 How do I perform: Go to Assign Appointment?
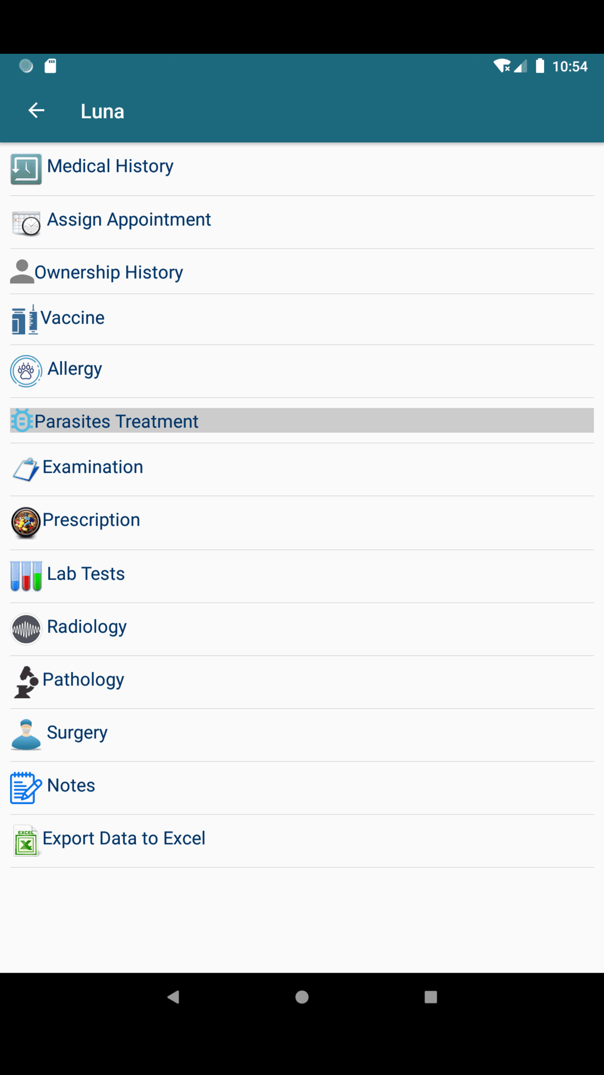point(129,219)
